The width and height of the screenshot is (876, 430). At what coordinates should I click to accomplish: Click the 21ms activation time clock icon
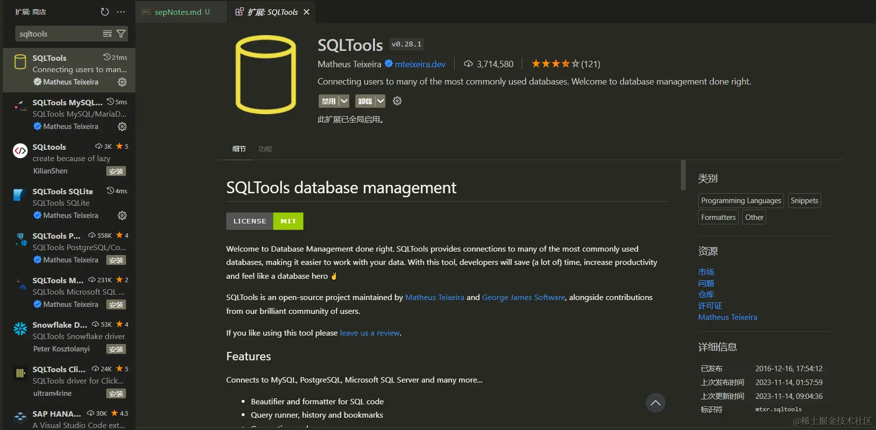[x=107, y=57]
